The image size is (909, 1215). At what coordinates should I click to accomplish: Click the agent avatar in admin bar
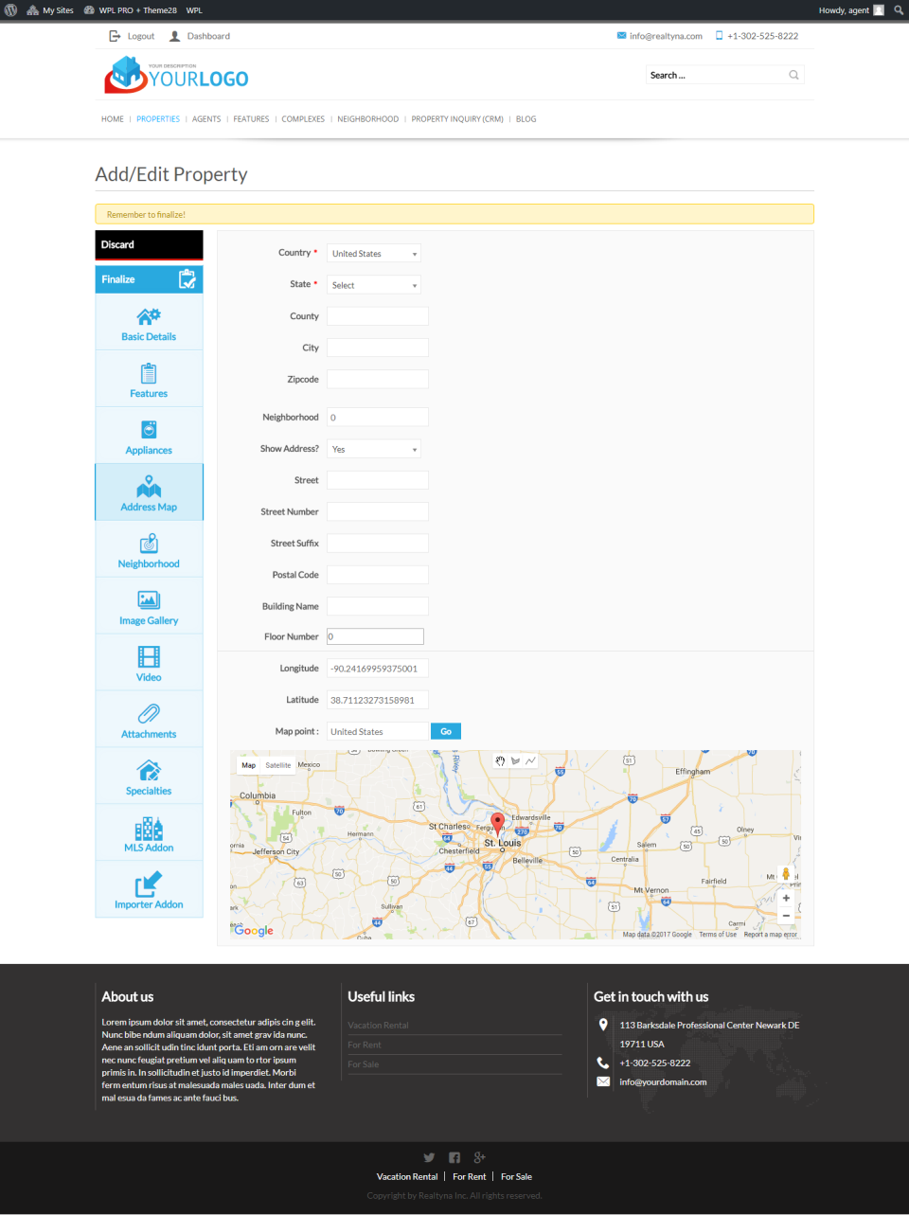(879, 10)
